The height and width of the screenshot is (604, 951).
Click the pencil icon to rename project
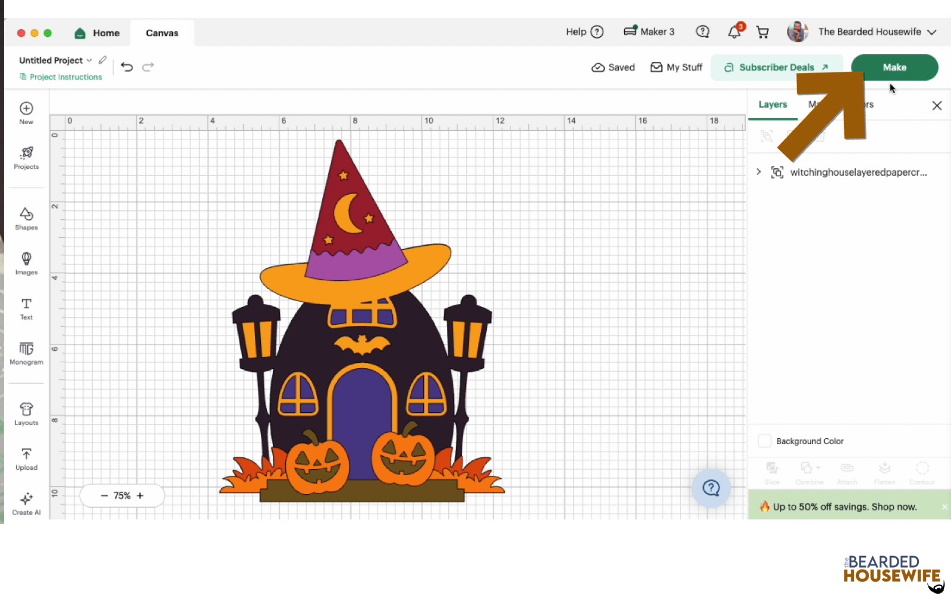pyautogui.click(x=103, y=60)
